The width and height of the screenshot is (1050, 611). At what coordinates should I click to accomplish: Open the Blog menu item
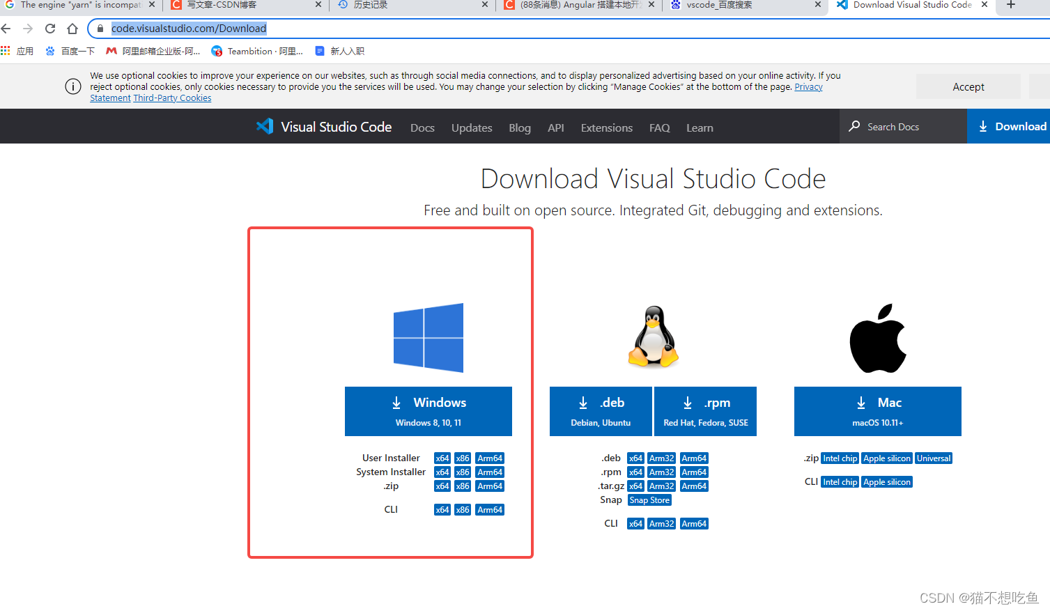520,127
